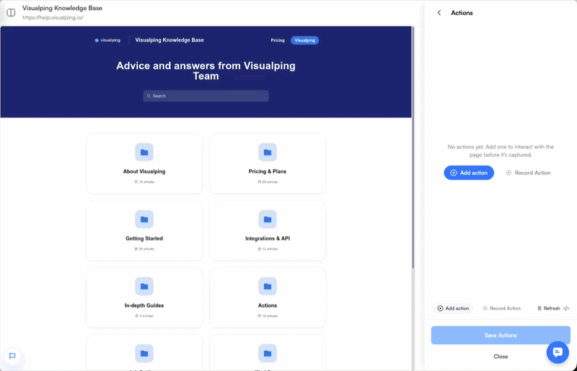Viewport: 577px width, 371px height.
Task: Click the code view icon beside Refresh
Action: (x=566, y=308)
